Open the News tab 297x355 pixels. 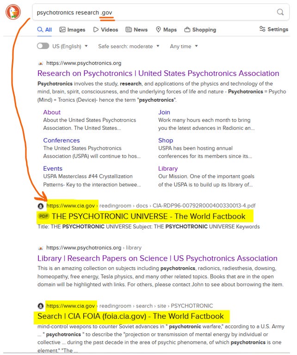click(136, 30)
